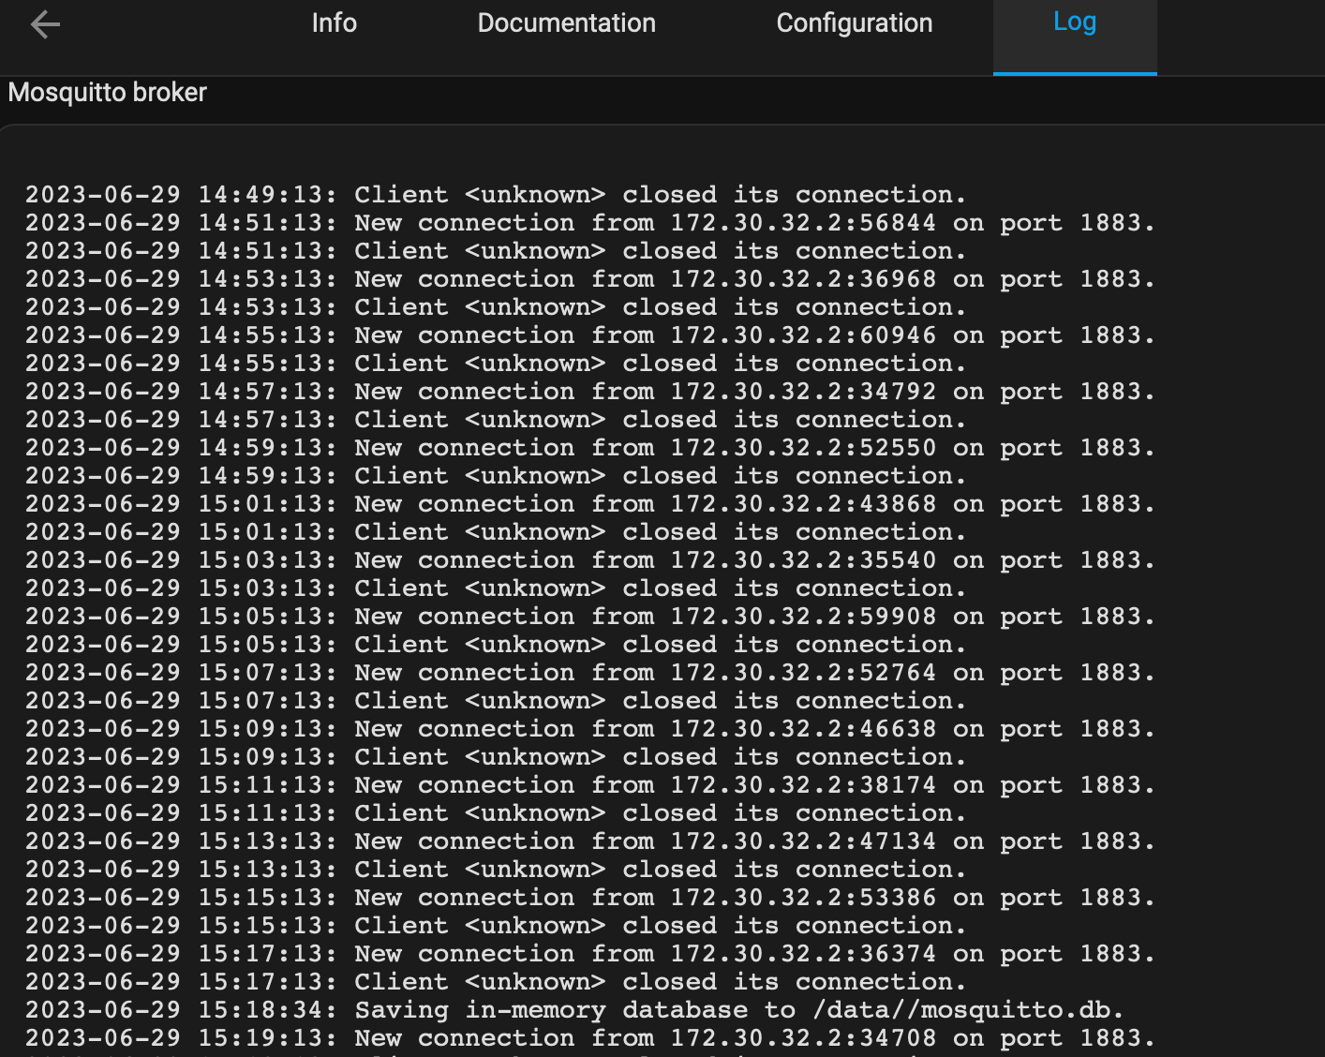The image size is (1325, 1057).
Task: Open the Info tab
Action: (x=335, y=23)
